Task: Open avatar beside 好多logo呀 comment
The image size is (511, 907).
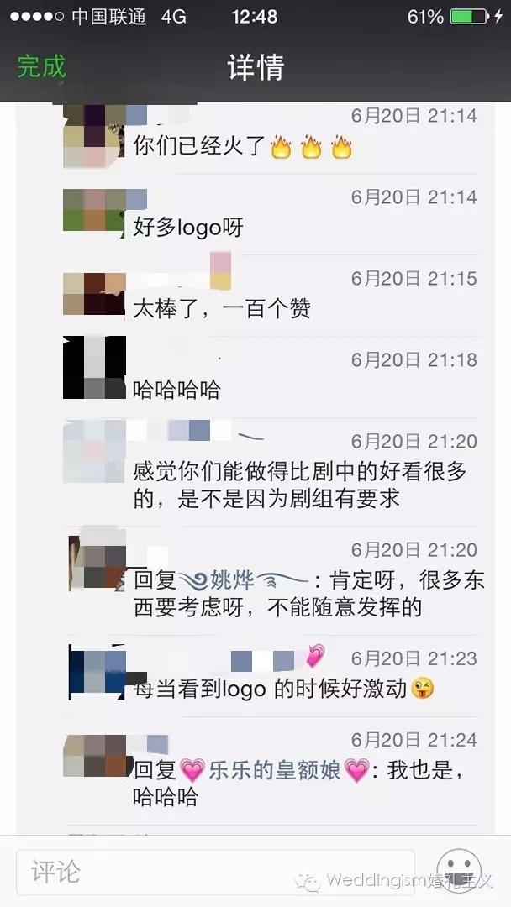Action: 94,211
